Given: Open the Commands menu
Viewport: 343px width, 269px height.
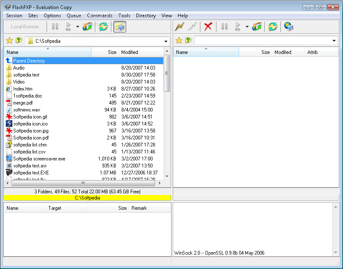Looking at the screenshot, I should pos(100,16).
